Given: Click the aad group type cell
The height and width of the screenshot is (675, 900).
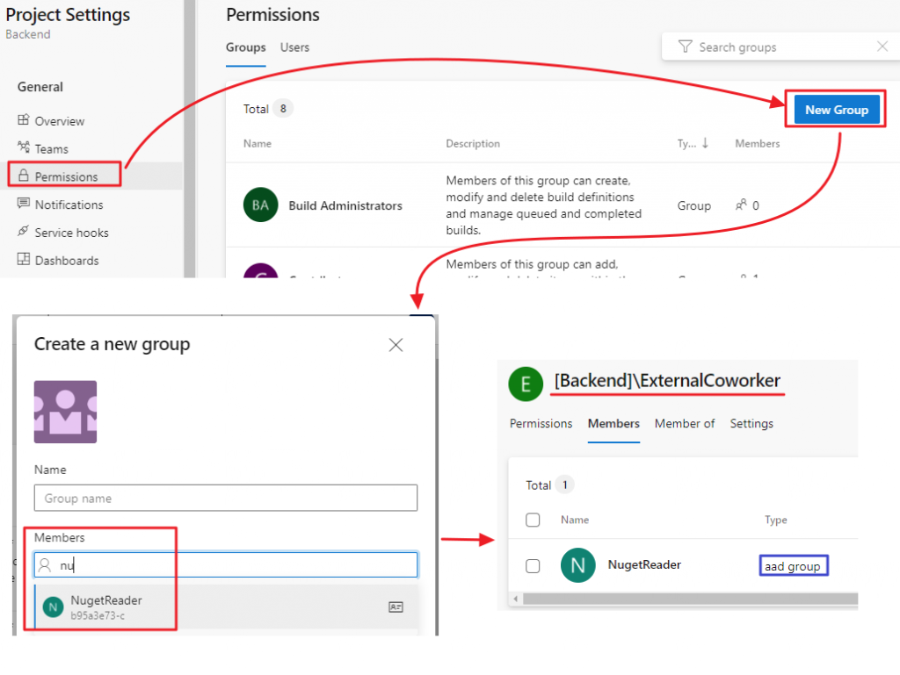Looking at the screenshot, I should 794,565.
